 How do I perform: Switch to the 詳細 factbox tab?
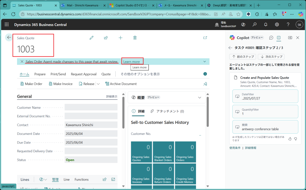[x=138, y=111]
